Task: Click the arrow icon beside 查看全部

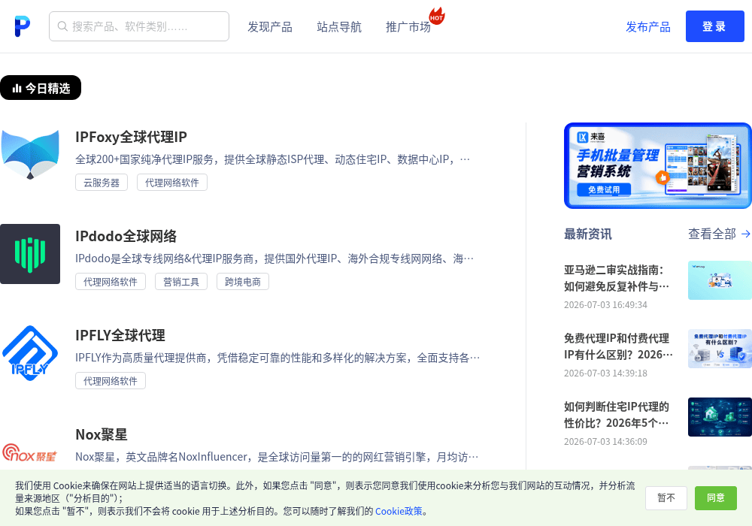Action: tap(746, 234)
